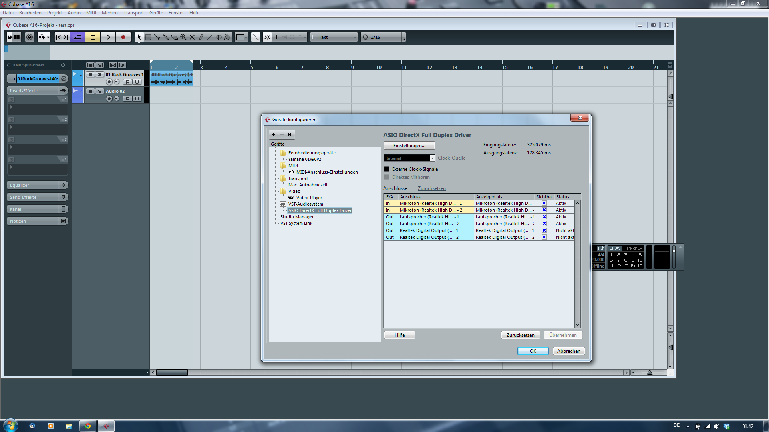Screen dimensions: 769x432
Task: Click the horizontal scrollbar thumb of project
Action: click(x=172, y=372)
